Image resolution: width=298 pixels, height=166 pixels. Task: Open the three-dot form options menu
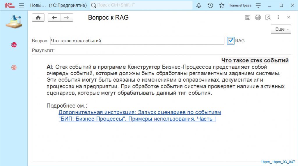point(278,18)
